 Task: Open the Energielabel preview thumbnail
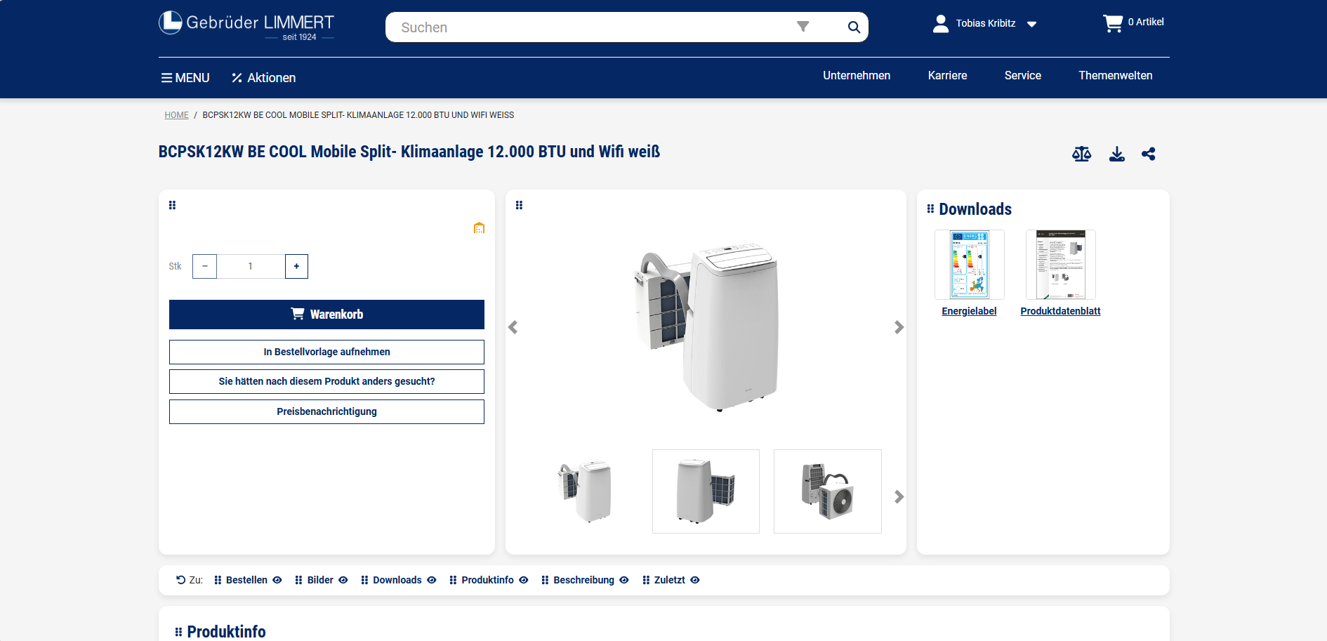tap(970, 265)
